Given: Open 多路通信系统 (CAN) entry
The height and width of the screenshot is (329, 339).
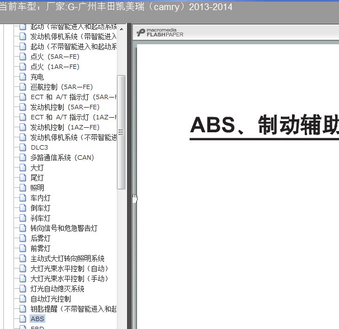Looking at the screenshot, I should (62, 157).
